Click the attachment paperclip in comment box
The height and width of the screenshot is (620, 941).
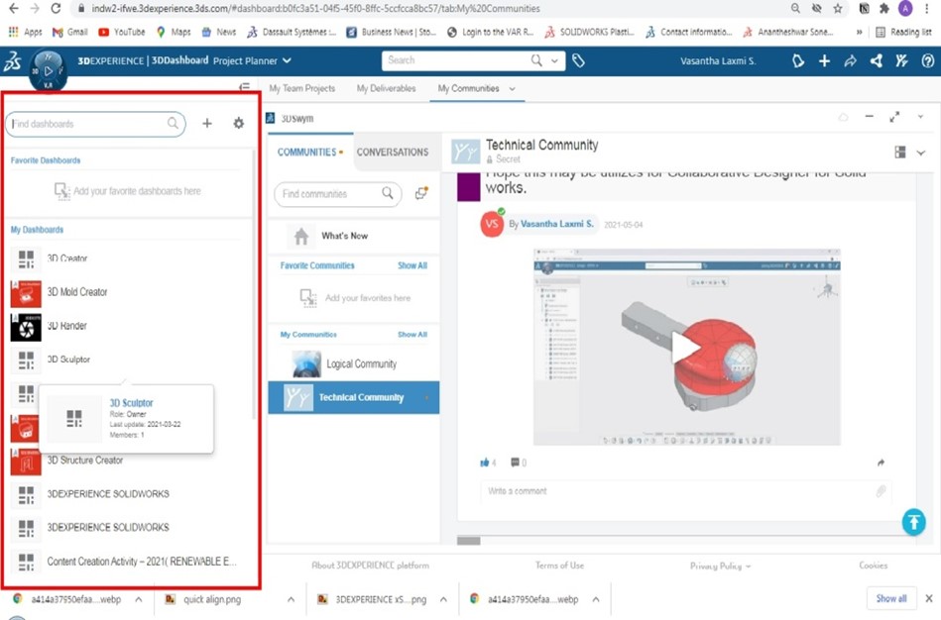(x=881, y=491)
